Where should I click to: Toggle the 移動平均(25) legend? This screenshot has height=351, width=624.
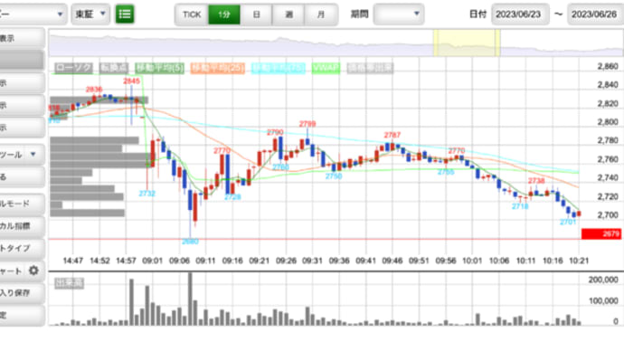tap(218, 68)
